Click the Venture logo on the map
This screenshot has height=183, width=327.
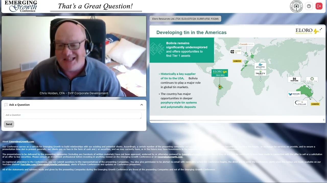tap(294, 94)
